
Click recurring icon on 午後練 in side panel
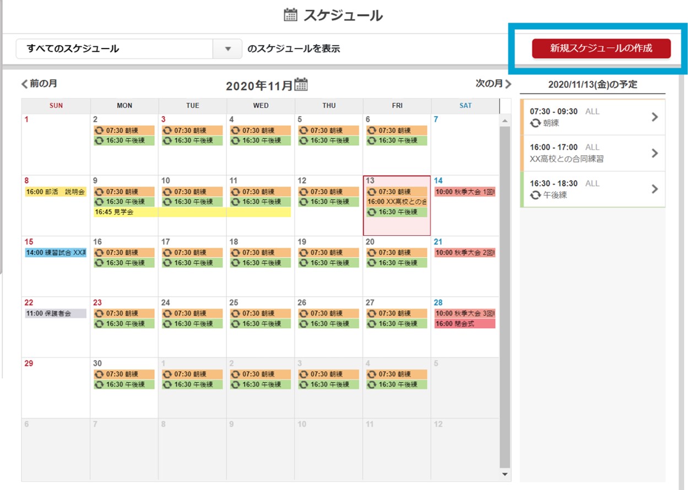(535, 195)
